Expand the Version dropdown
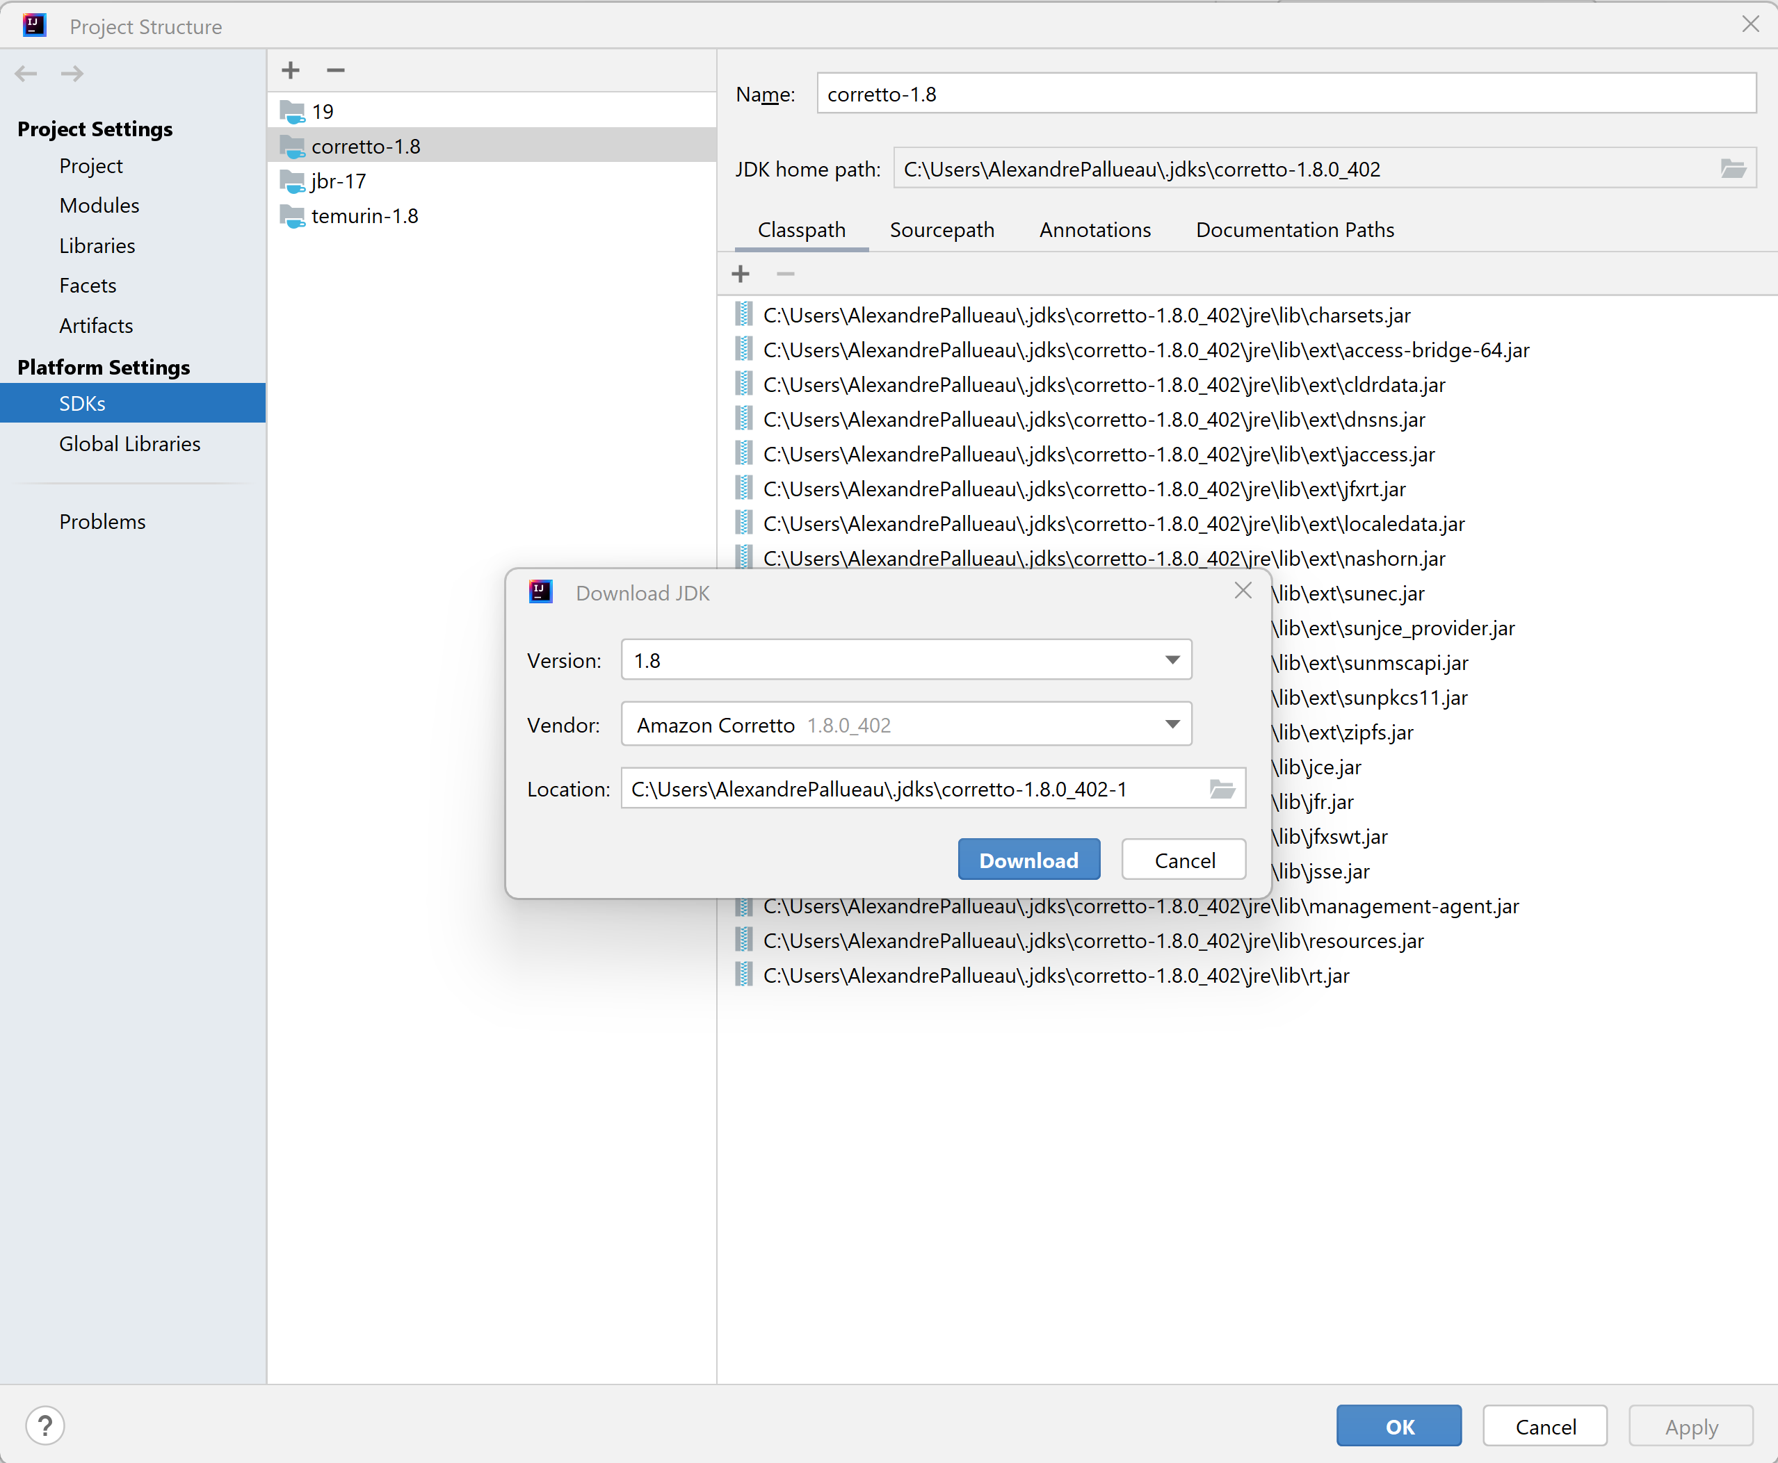The height and width of the screenshot is (1463, 1778). point(1172,660)
